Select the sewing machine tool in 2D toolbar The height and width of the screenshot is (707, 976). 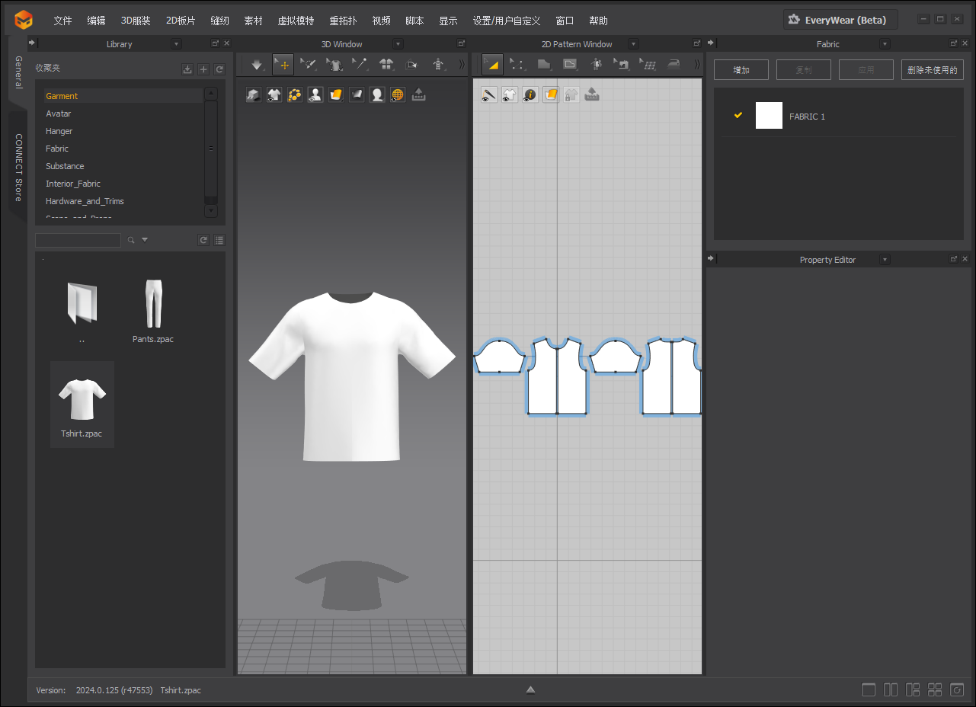[622, 65]
